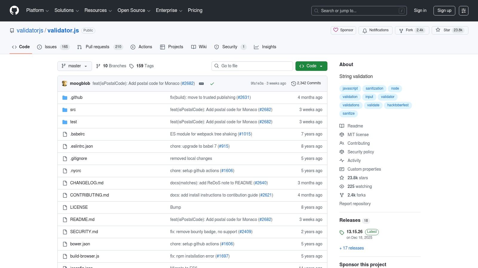
Task: Open commit history via the clock icon
Action: coord(293,83)
